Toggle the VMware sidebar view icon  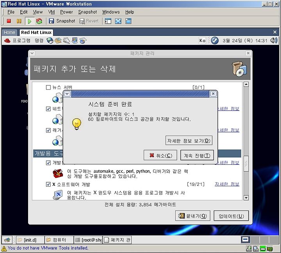point(108,21)
